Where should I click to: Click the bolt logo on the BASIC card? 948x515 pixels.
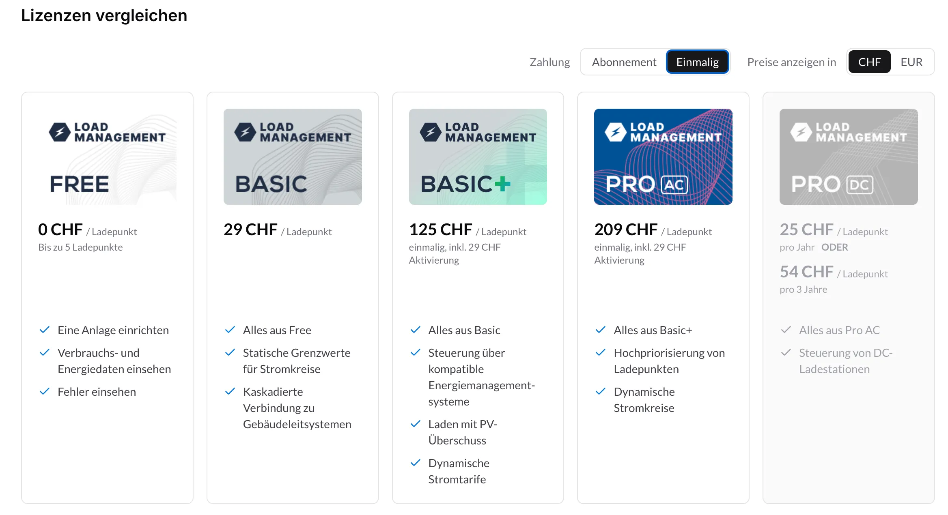245,132
